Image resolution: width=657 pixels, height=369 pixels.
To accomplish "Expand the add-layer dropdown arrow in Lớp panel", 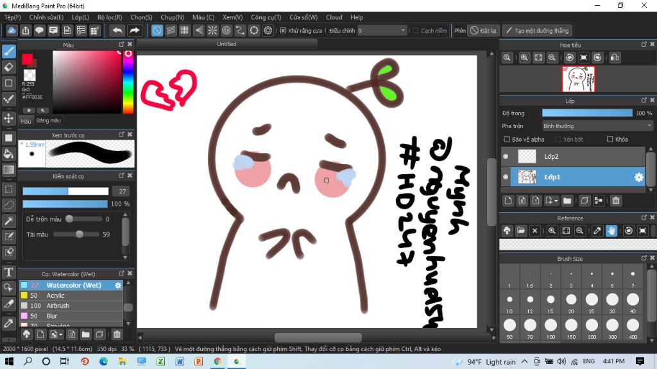I will (x=556, y=201).
